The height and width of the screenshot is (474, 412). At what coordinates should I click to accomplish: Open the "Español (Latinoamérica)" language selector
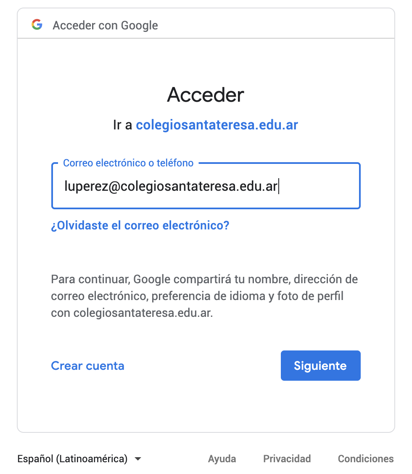click(72, 459)
